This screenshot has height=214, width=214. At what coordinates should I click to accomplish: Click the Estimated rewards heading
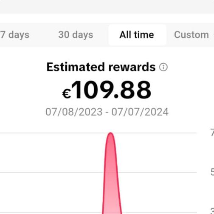[x=101, y=67]
